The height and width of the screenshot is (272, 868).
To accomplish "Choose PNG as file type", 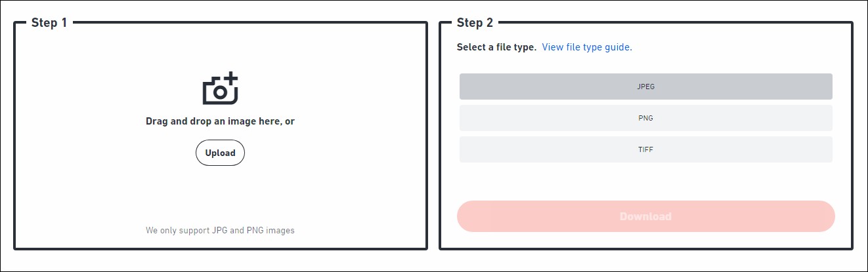I will (645, 118).
